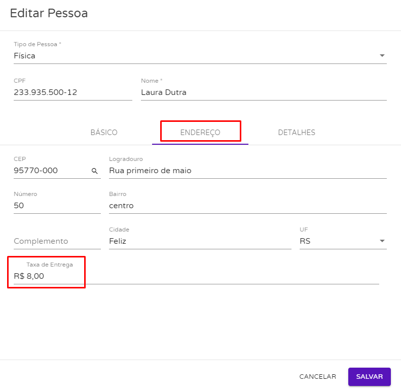
Task: Focus the CPF input field
Action: pos(73,92)
